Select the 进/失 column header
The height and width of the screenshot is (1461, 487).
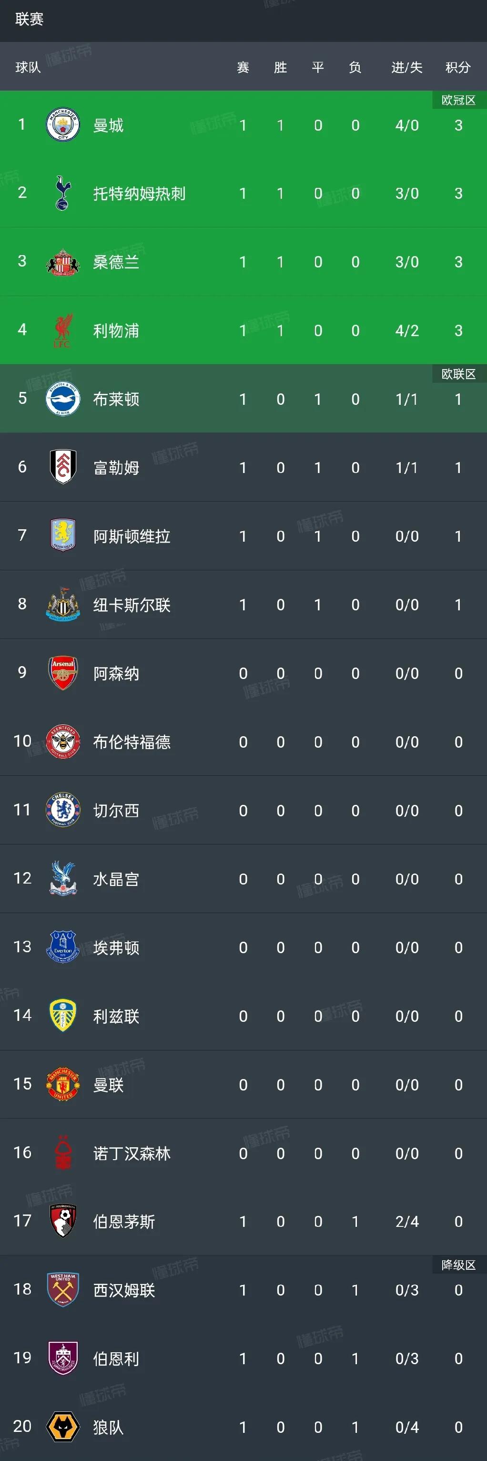[407, 68]
